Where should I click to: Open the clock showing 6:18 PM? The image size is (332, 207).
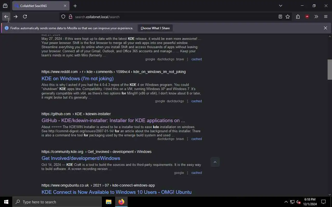point(310,202)
